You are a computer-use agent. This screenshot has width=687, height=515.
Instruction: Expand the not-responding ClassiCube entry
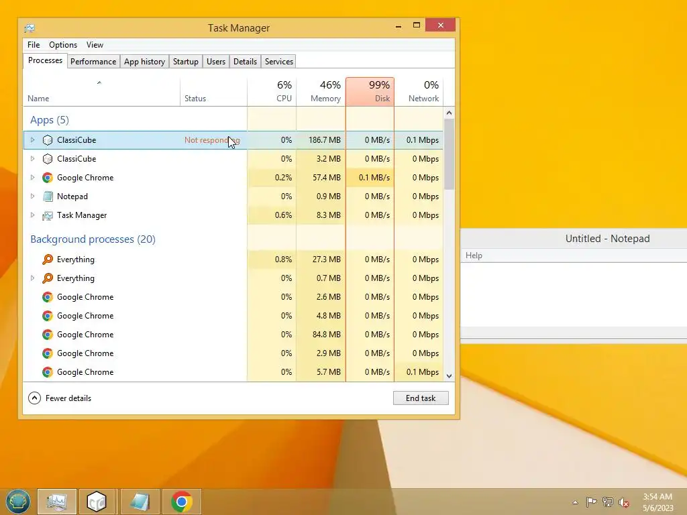32,140
